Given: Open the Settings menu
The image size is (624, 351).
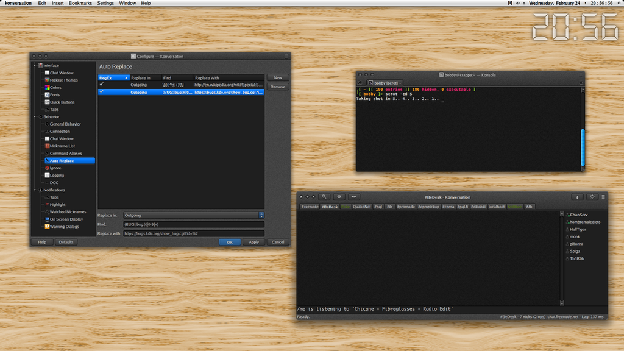Looking at the screenshot, I should [105, 3].
